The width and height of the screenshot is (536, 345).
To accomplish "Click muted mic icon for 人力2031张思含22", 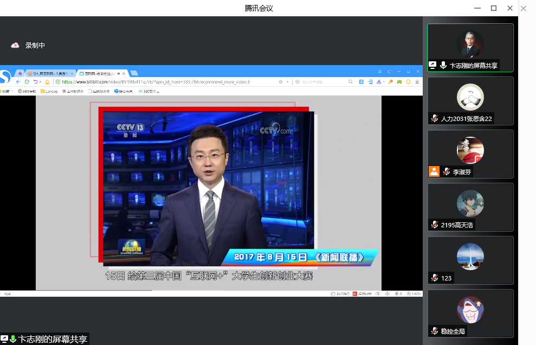I will (x=435, y=118).
